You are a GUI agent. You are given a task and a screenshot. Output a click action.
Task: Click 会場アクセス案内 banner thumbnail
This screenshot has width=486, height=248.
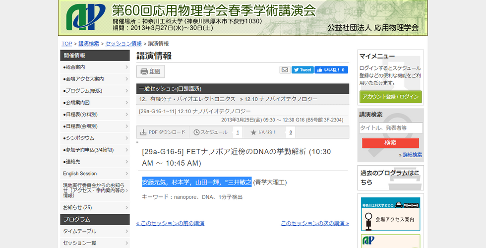tap(391, 214)
